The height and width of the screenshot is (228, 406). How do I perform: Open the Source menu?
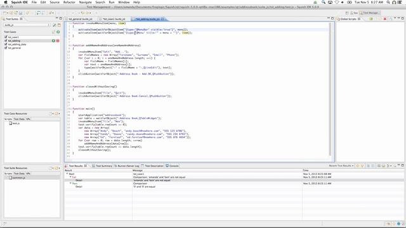[x=55, y=2]
